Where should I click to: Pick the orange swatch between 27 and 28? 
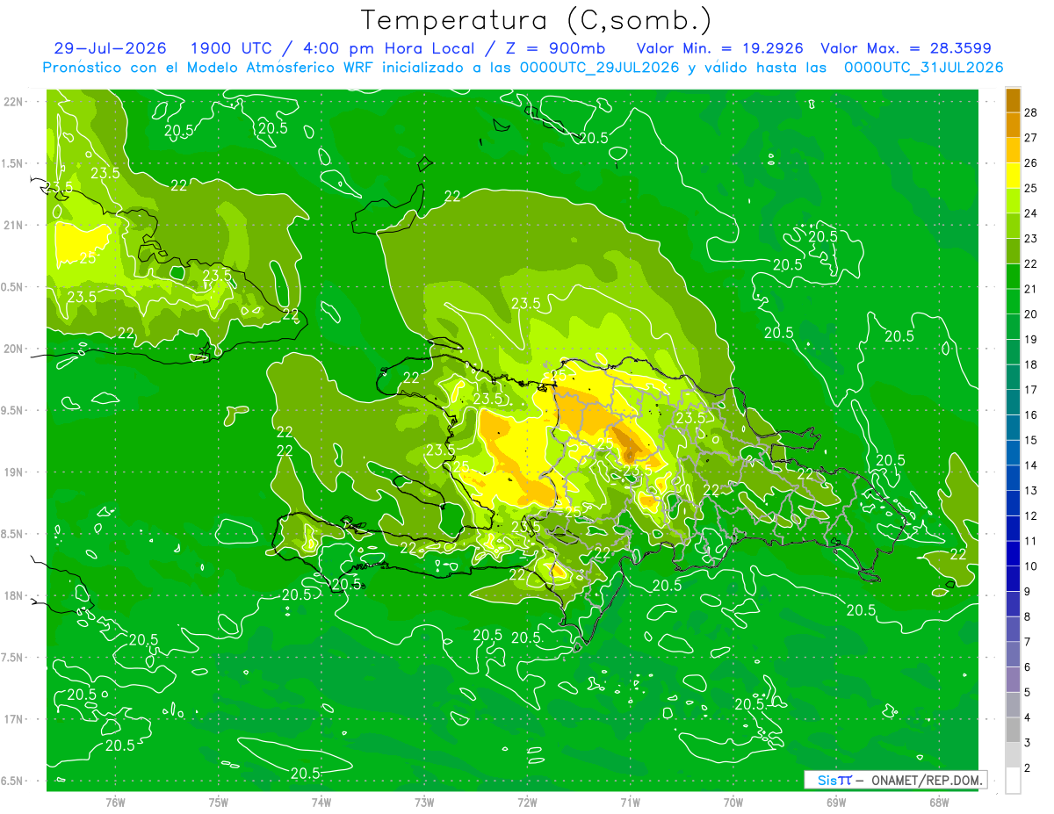1013,125
